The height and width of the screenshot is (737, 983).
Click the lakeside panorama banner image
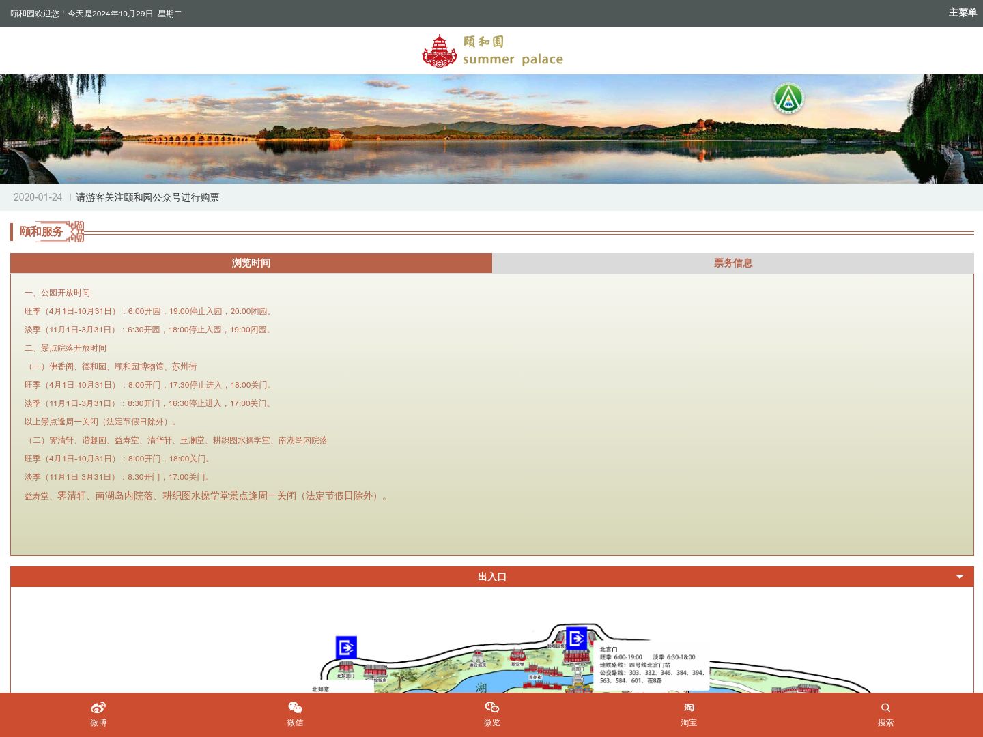click(491, 129)
